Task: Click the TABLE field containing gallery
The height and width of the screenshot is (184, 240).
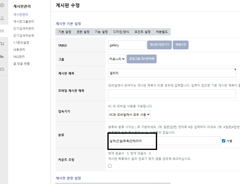Action: coord(127,45)
